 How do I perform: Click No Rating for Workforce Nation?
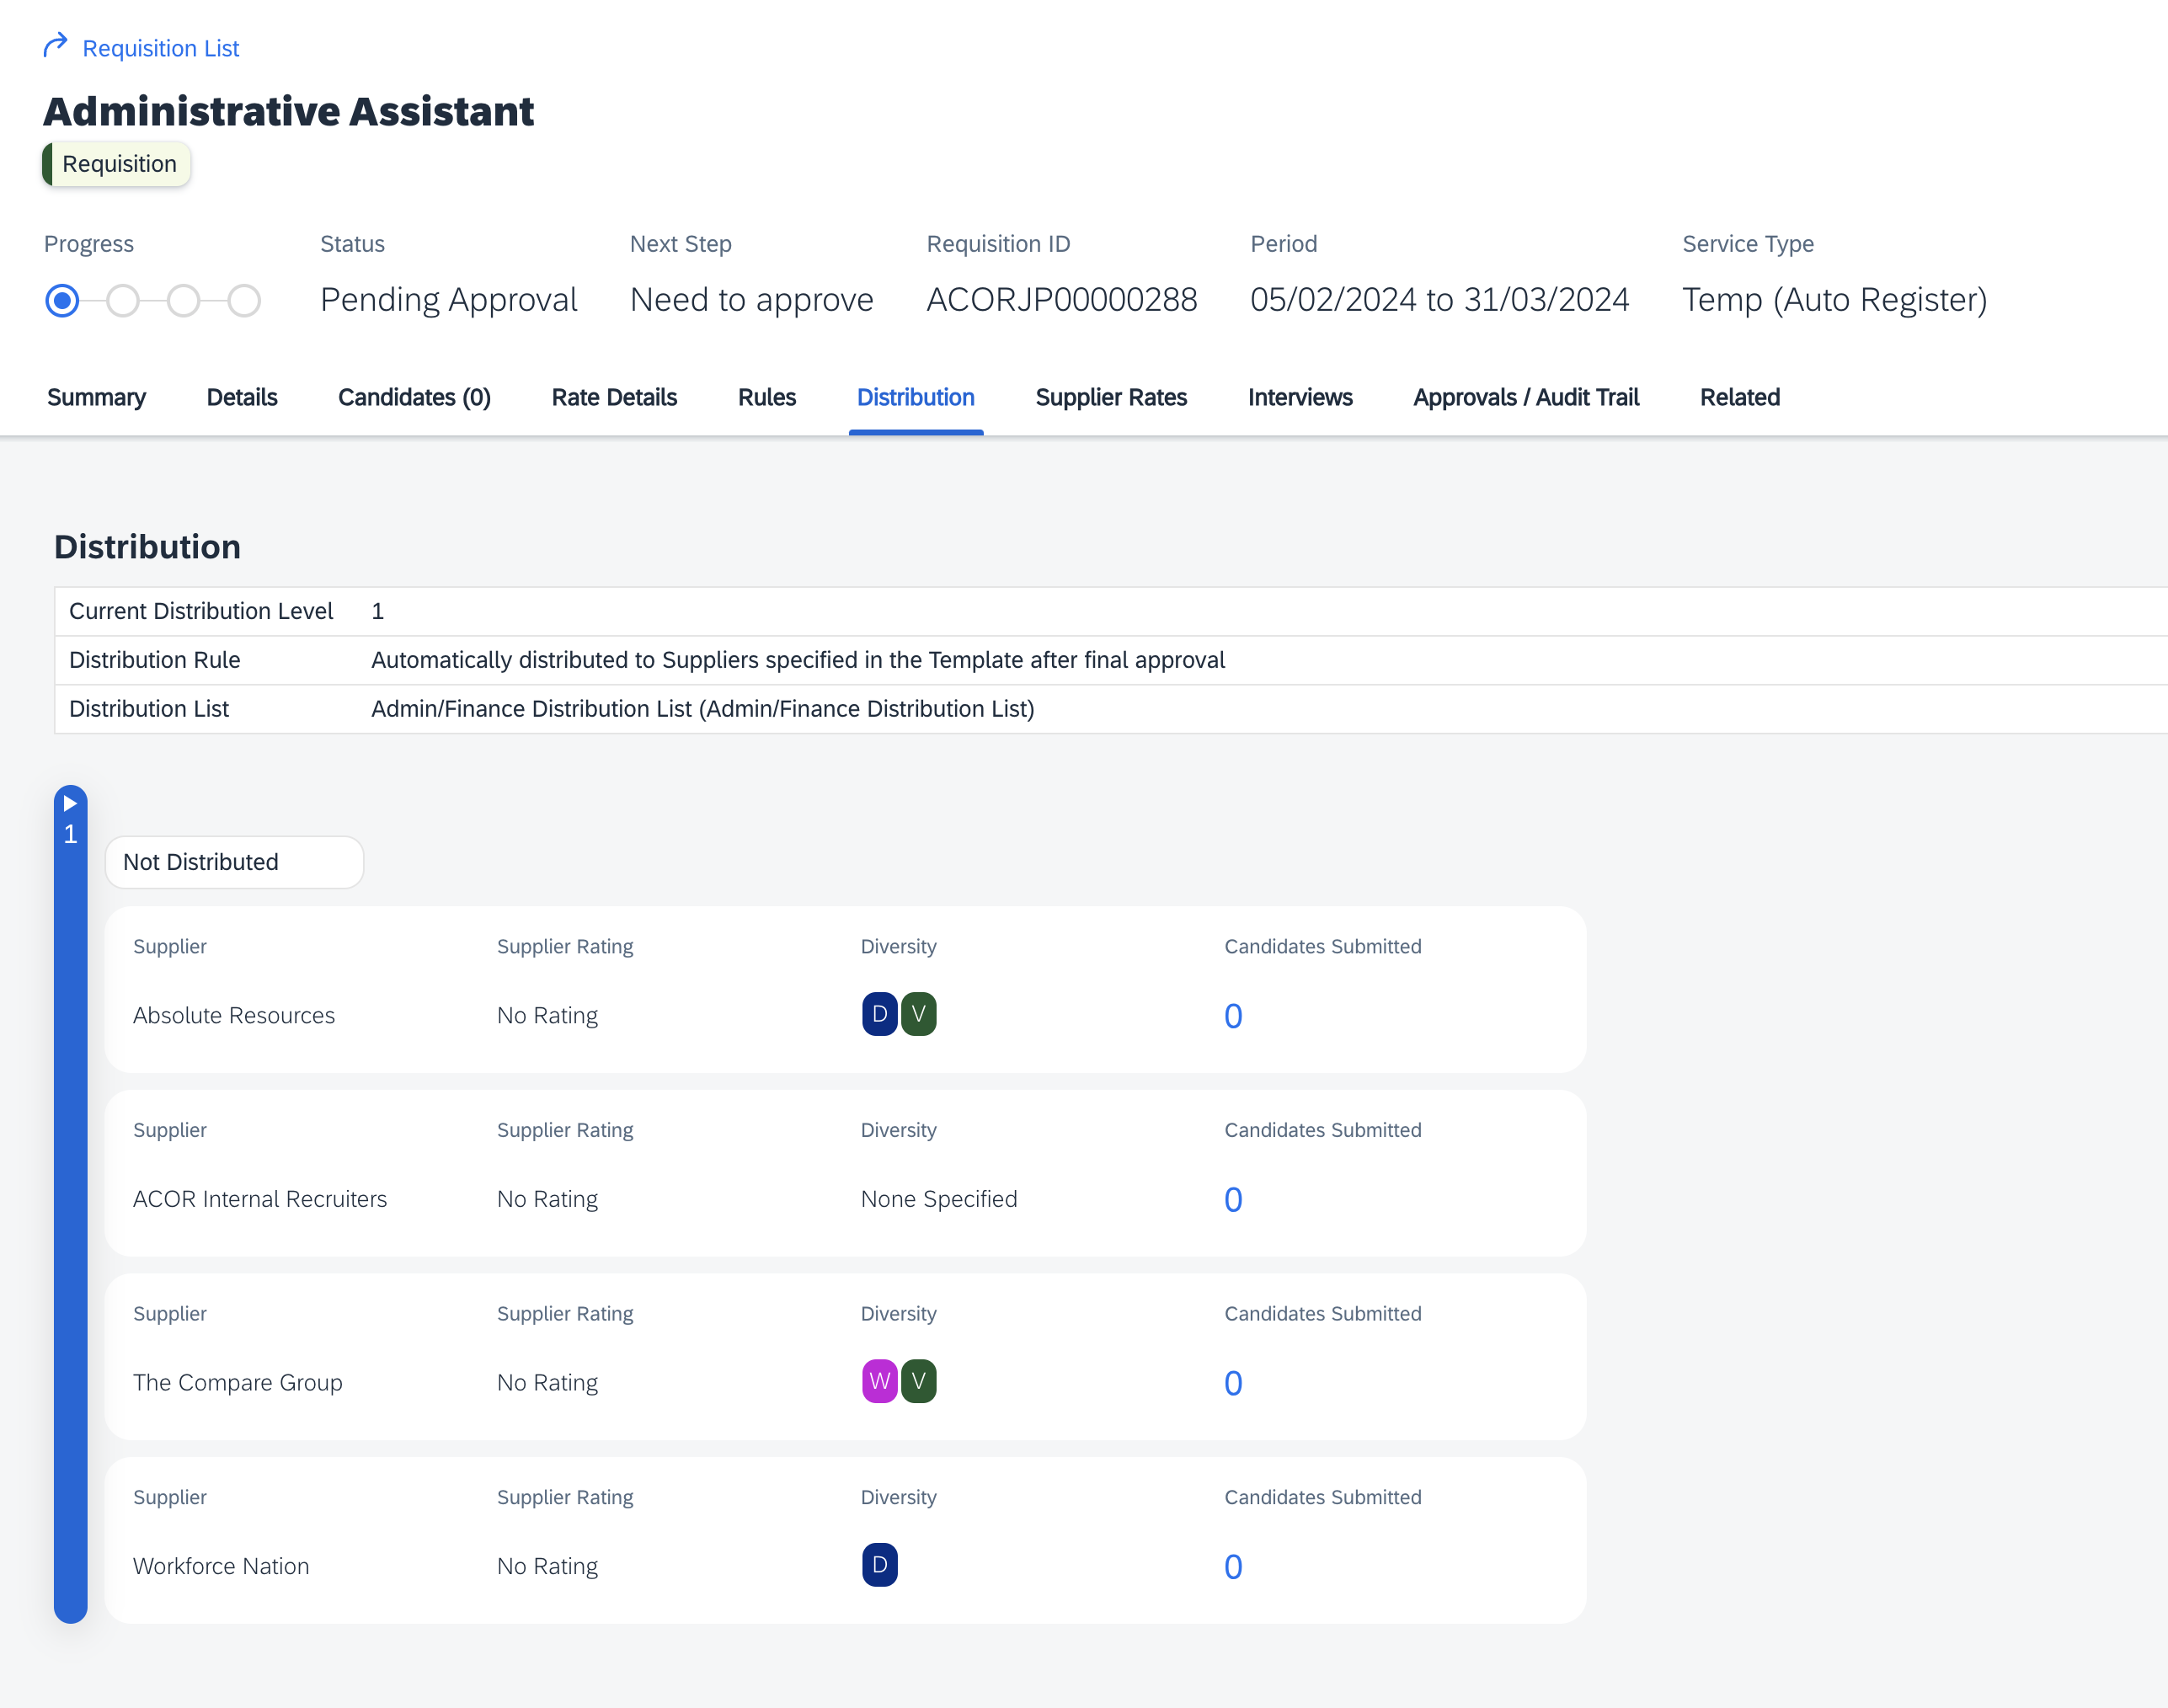548,1566
